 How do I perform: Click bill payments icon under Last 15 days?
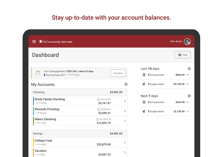[144, 75]
